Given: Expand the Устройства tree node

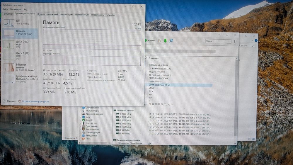Looking at the screenshot, I should pos(80,123).
